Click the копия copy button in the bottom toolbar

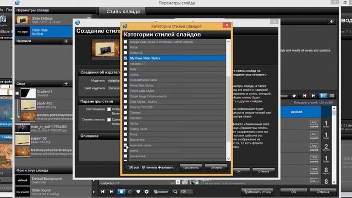coord(161,192)
